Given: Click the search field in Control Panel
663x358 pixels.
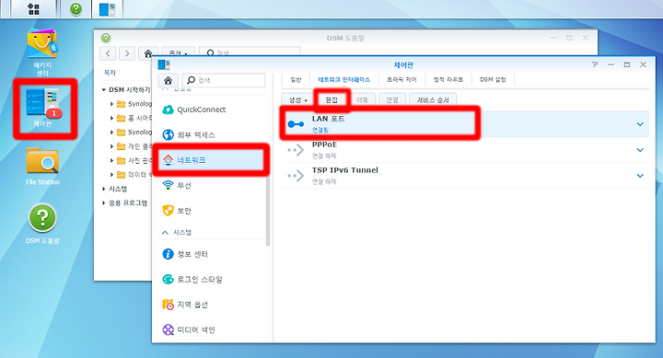Looking at the screenshot, I should 224,80.
